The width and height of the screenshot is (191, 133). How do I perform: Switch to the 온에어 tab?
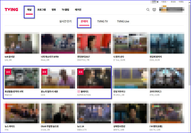[x=84, y=21]
